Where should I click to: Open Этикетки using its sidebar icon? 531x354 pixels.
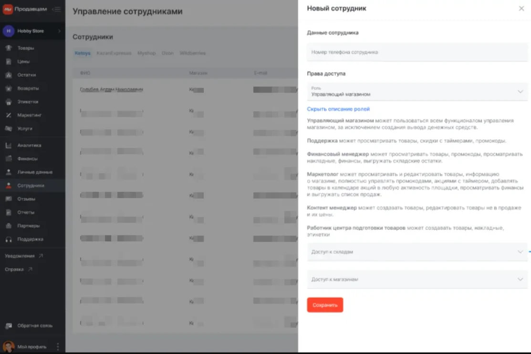tap(9, 101)
